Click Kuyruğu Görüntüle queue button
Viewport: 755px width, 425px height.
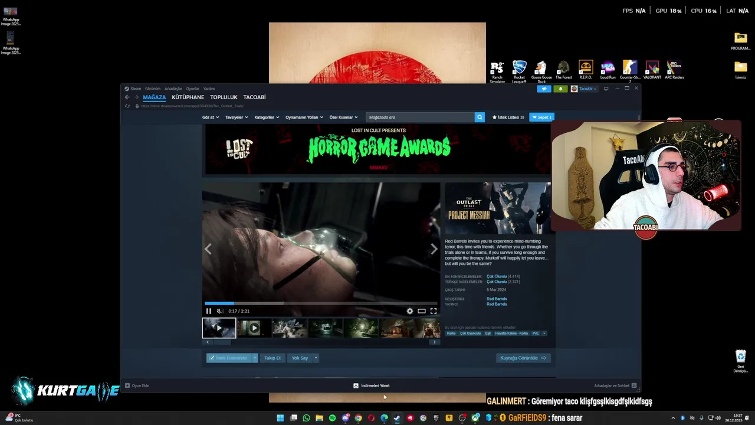pos(523,358)
